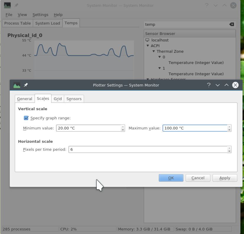
Task: Click the Physical_id_0 graph title
Action: pos(25,35)
